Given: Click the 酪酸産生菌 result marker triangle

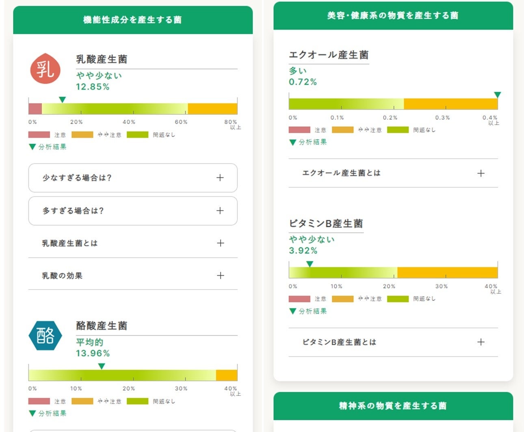Looking at the screenshot, I should (x=102, y=366).
